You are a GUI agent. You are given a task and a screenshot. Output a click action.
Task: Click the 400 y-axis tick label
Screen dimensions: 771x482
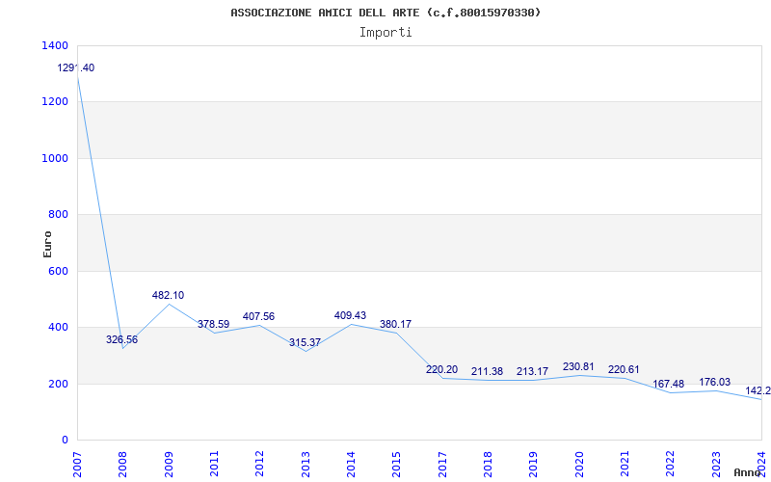(x=58, y=327)
